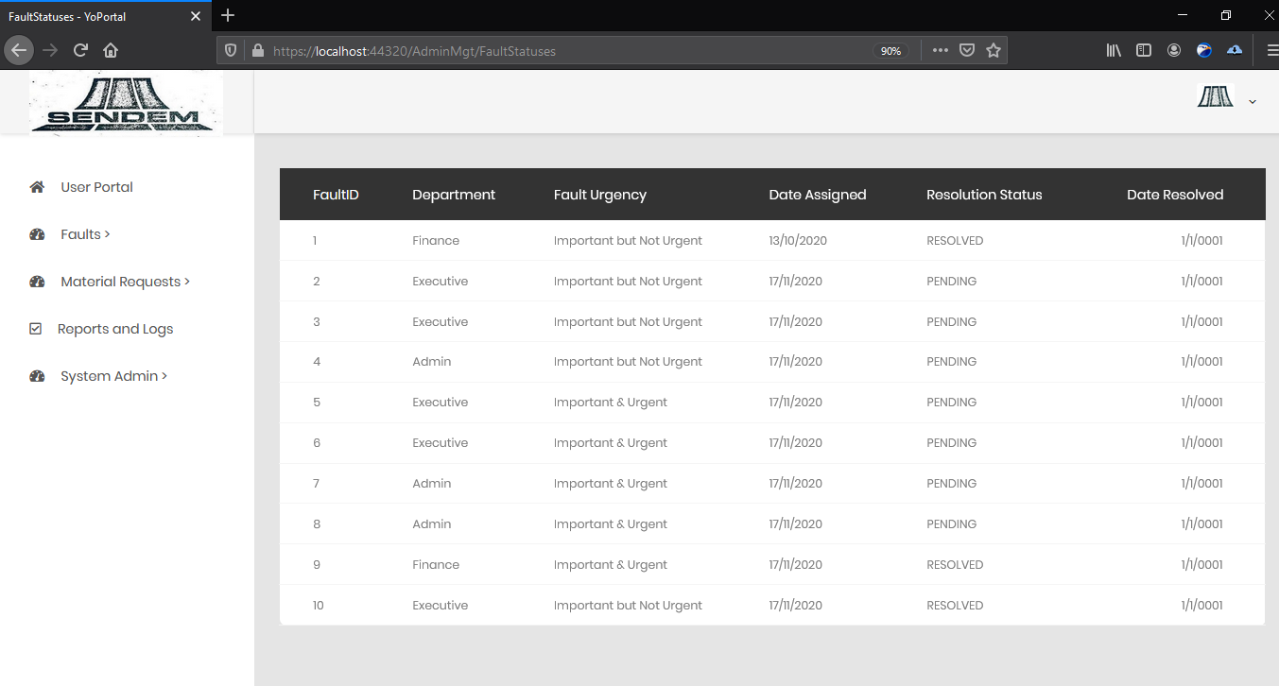1279x686 pixels.
Task: Click the SENDEM logo in sidebar
Action: pyautogui.click(x=126, y=104)
